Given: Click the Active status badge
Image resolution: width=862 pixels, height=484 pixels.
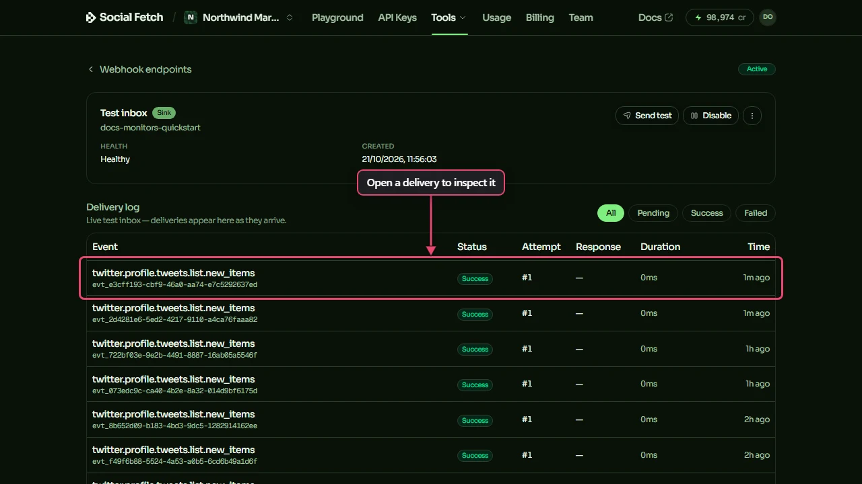Looking at the screenshot, I should point(757,69).
